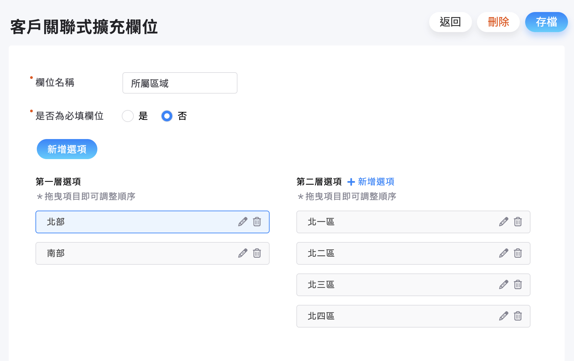Click the 返回 button
574x361 pixels.
pos(450,22)
